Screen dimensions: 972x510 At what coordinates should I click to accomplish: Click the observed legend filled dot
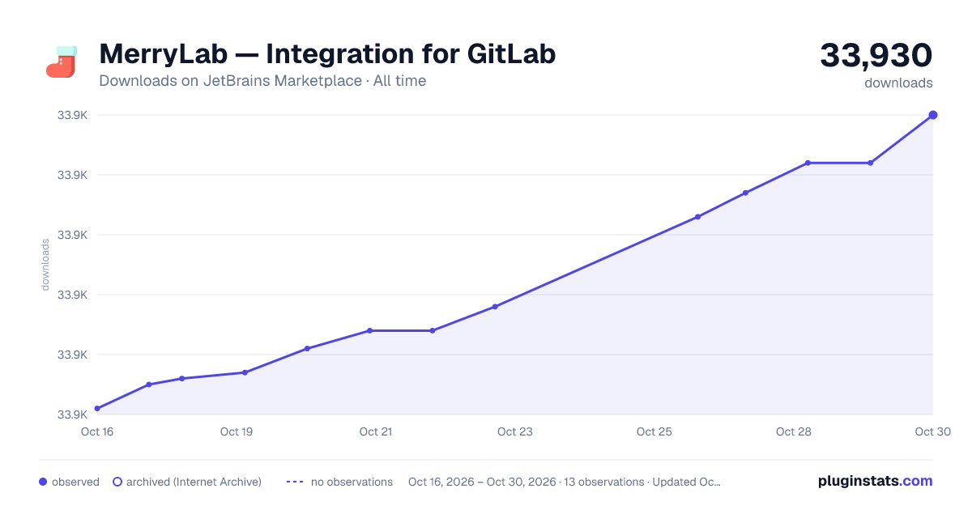click(x=43, y=482)
